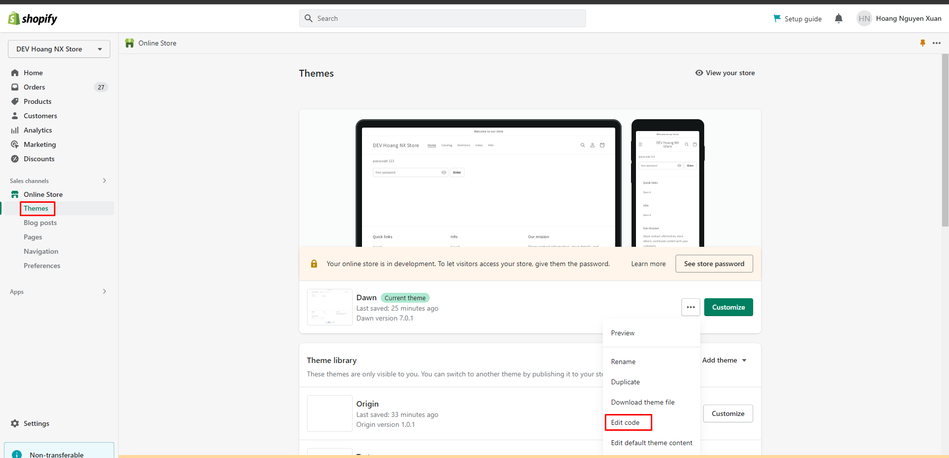Open the HN user avatar

864,18
